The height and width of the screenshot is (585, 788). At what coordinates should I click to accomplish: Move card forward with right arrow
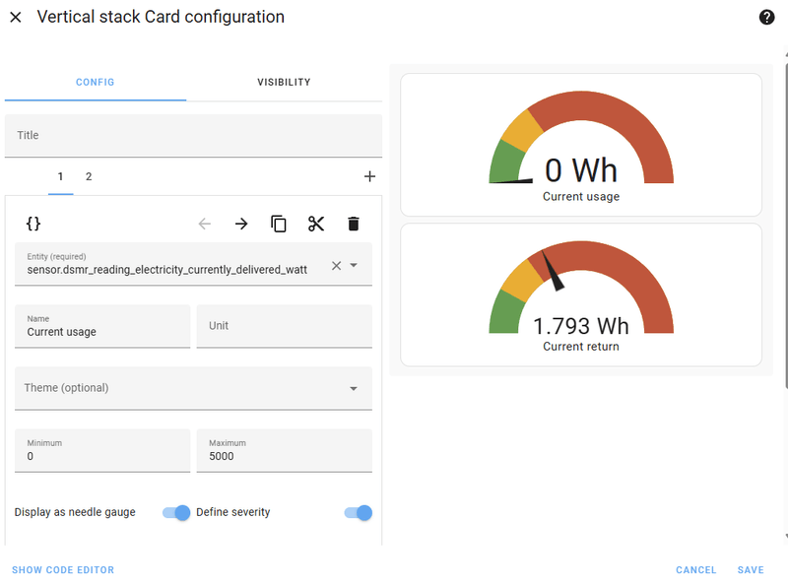pyautogui.click(x=241, y=224)
